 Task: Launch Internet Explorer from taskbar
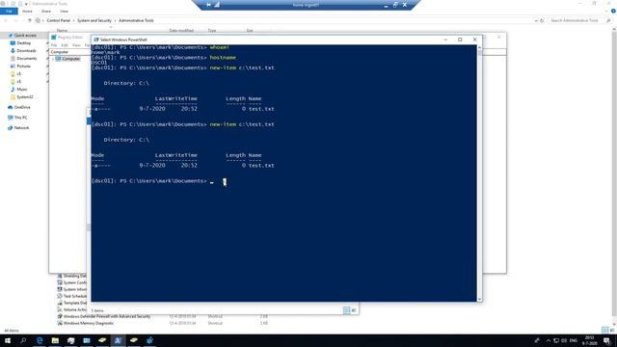(x=40, y=340)
